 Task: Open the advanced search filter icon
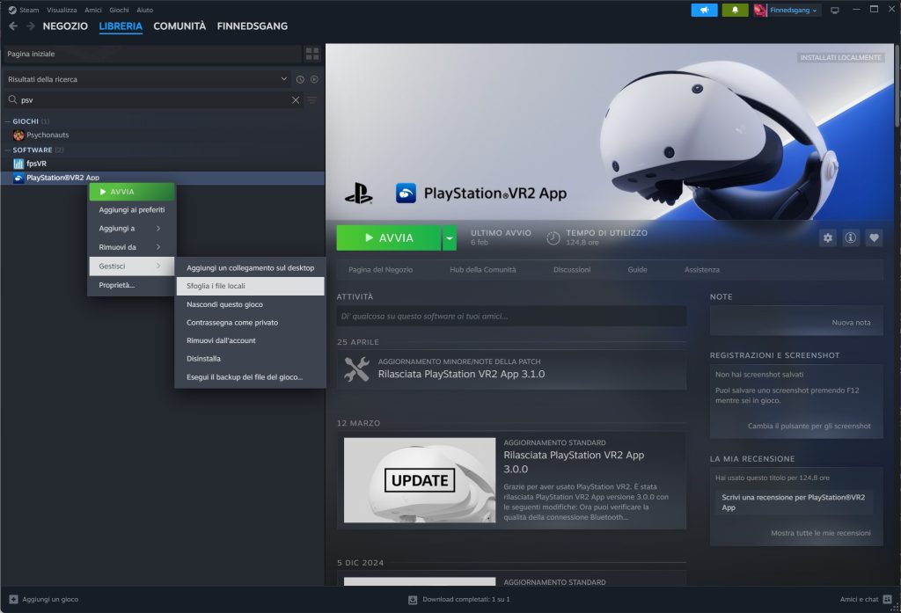[312, 100]
